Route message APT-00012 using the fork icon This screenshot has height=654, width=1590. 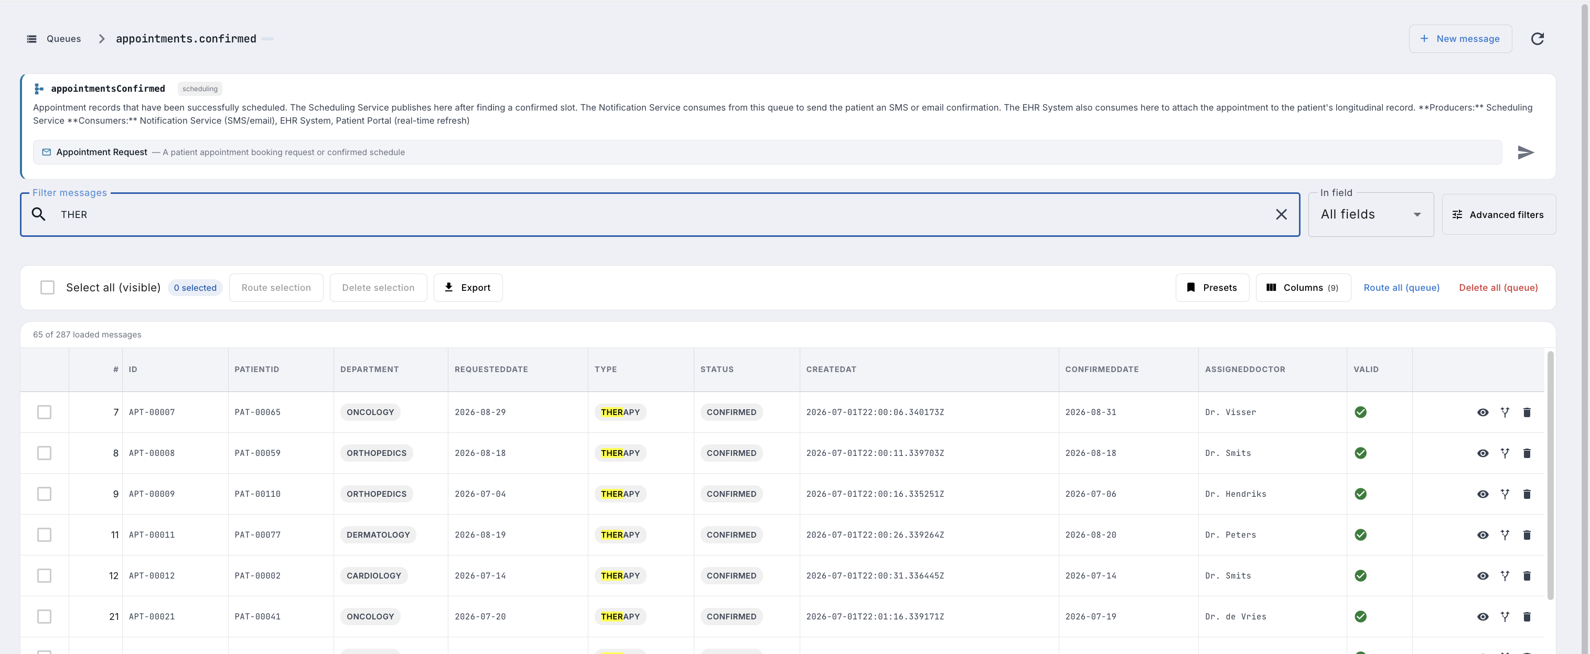[1505, 576]
